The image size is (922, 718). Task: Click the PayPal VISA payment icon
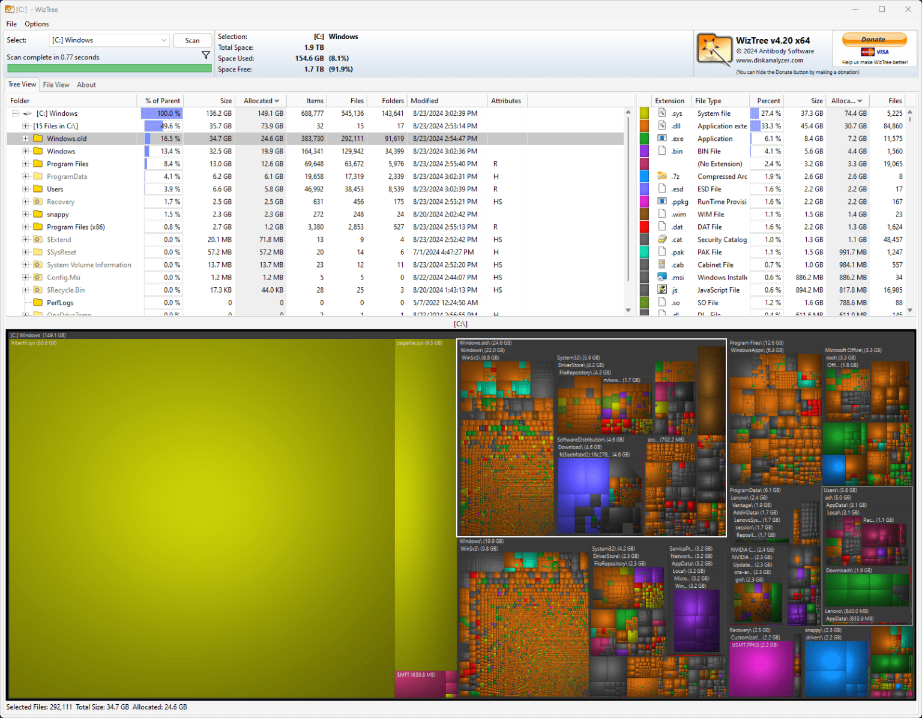tap(874, 52)
